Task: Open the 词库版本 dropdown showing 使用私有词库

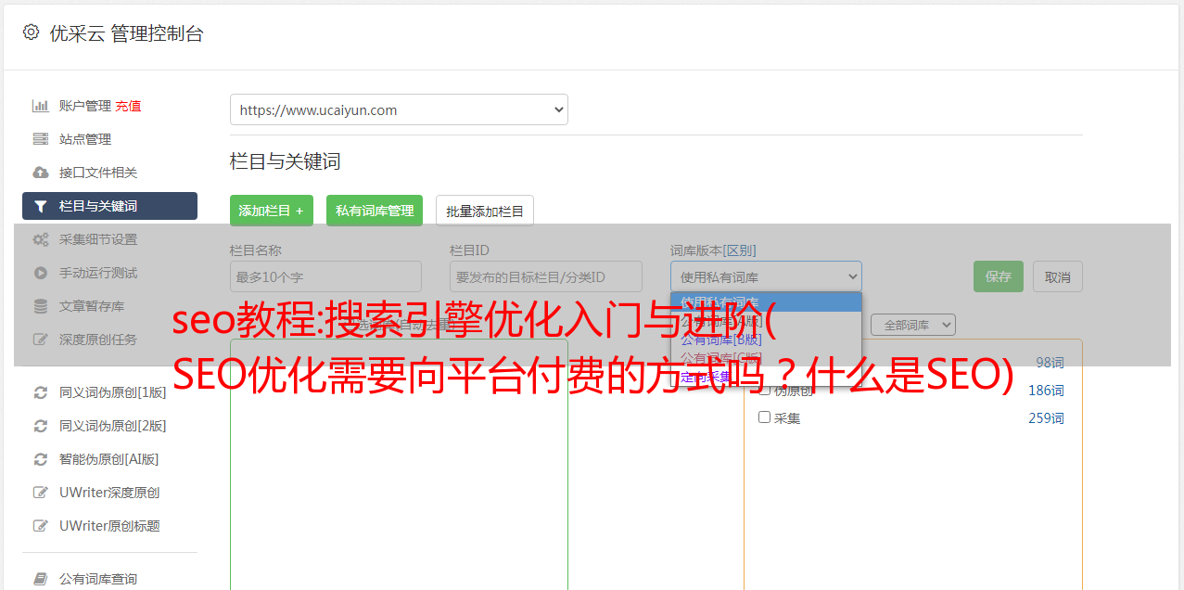Action: (766, 276)
